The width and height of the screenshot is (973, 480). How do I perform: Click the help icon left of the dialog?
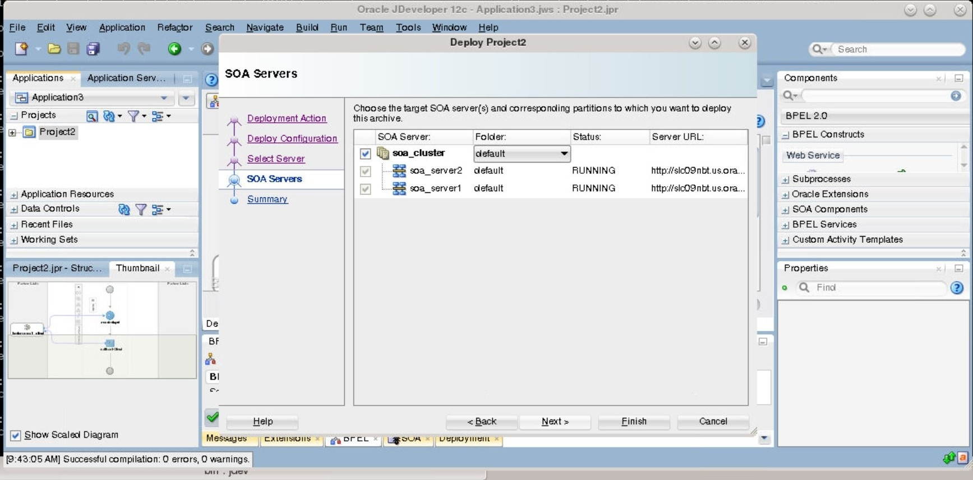(x=211, y=80)
